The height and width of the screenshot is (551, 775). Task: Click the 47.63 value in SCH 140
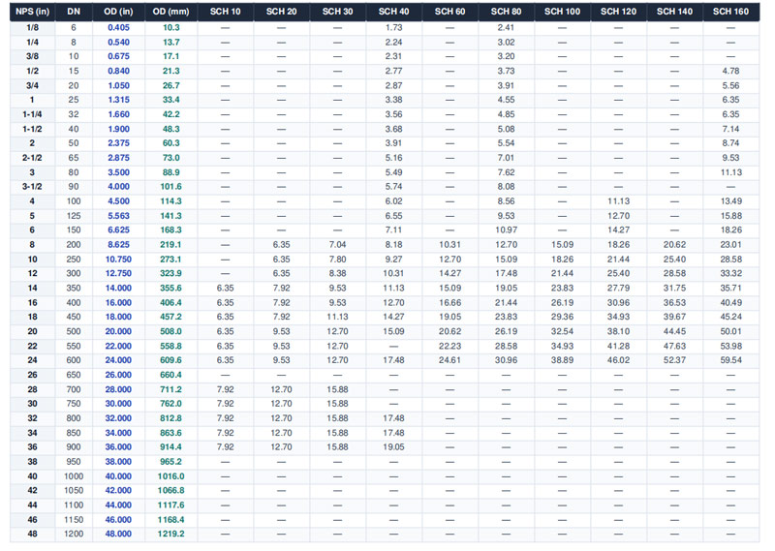(x=674, y=347)
